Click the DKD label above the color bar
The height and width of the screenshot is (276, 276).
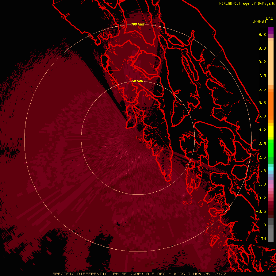270,18
